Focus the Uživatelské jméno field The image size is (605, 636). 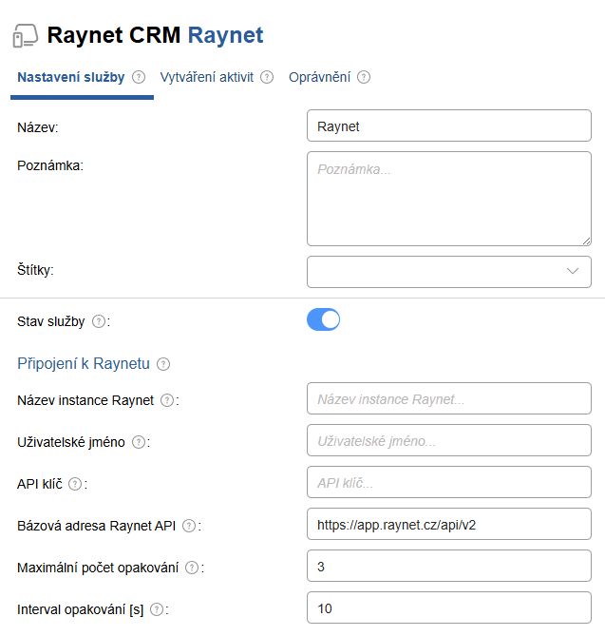449,440
